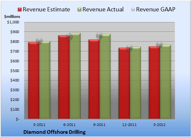Viewport: 191px width, 137px height.
Task: Select the green actual bar for 9-2011
Action: click(105, 76)
